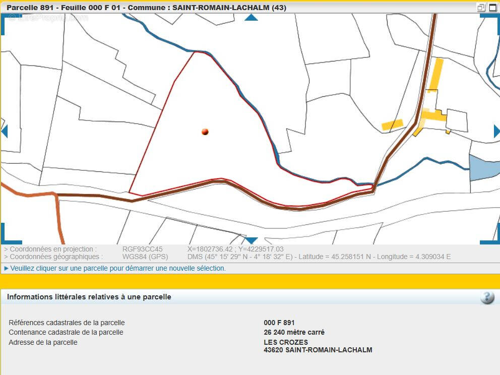Image resolution: width=500 pixels, height=375 pixels.
Task: Click the top-right corner pan bracket
Action: [x=492, y=21]
